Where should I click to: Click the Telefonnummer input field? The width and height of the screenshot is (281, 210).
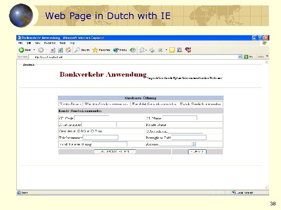101,138
